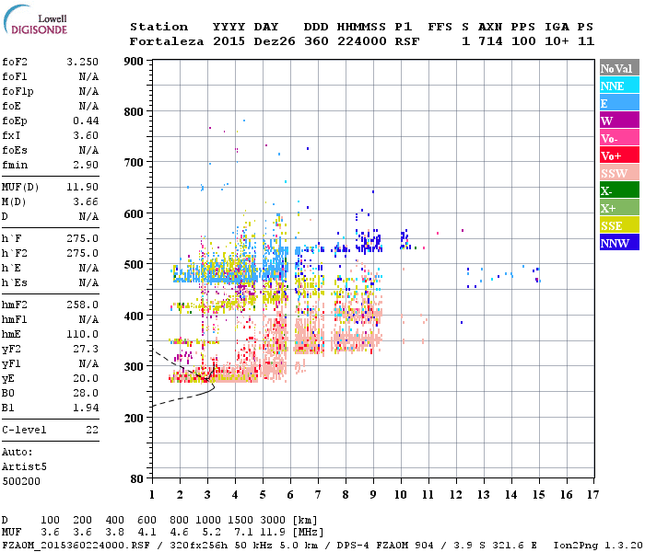The image size is (645, 552).
Task: Select the Vo+ legend swatch
Action: pos(619,155)
